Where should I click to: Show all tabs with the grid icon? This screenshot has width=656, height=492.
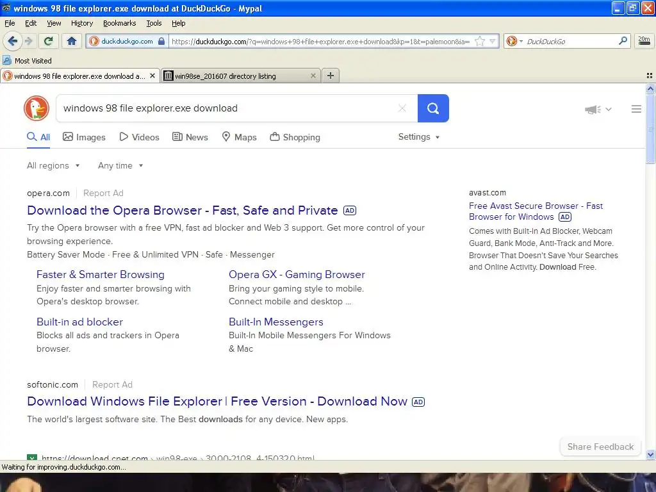click(x=650, y=76)
